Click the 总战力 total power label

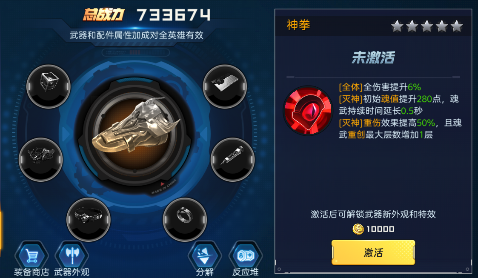[x=104, y=14]
